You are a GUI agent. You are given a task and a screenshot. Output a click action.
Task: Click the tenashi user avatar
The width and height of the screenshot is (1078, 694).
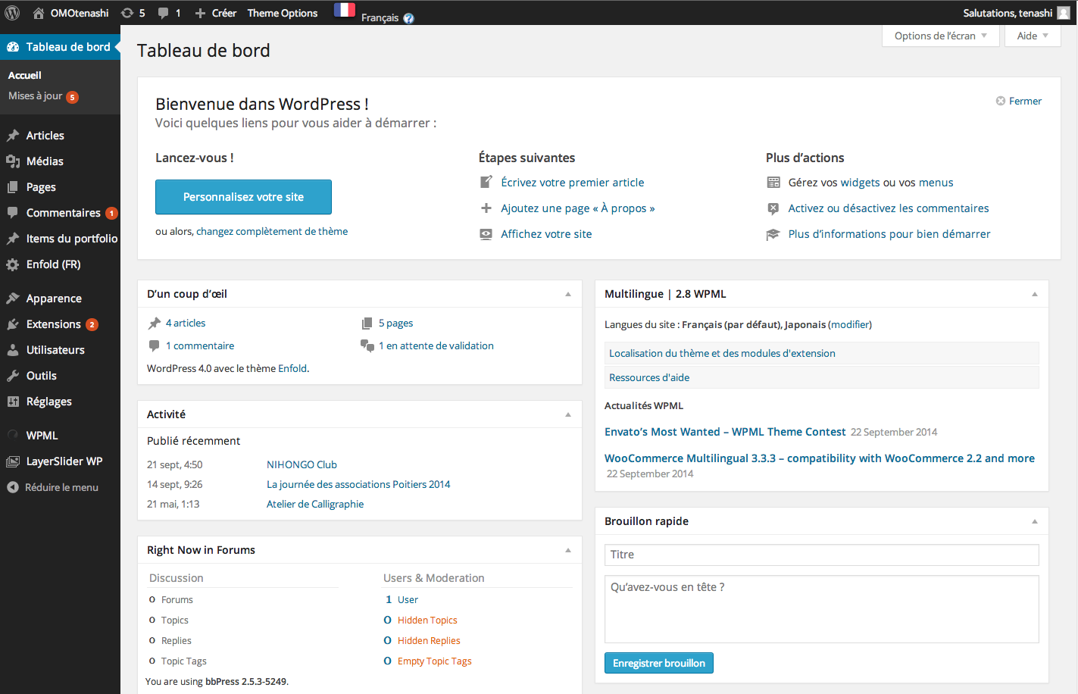pyautogui.click(x=1064, y=13)
